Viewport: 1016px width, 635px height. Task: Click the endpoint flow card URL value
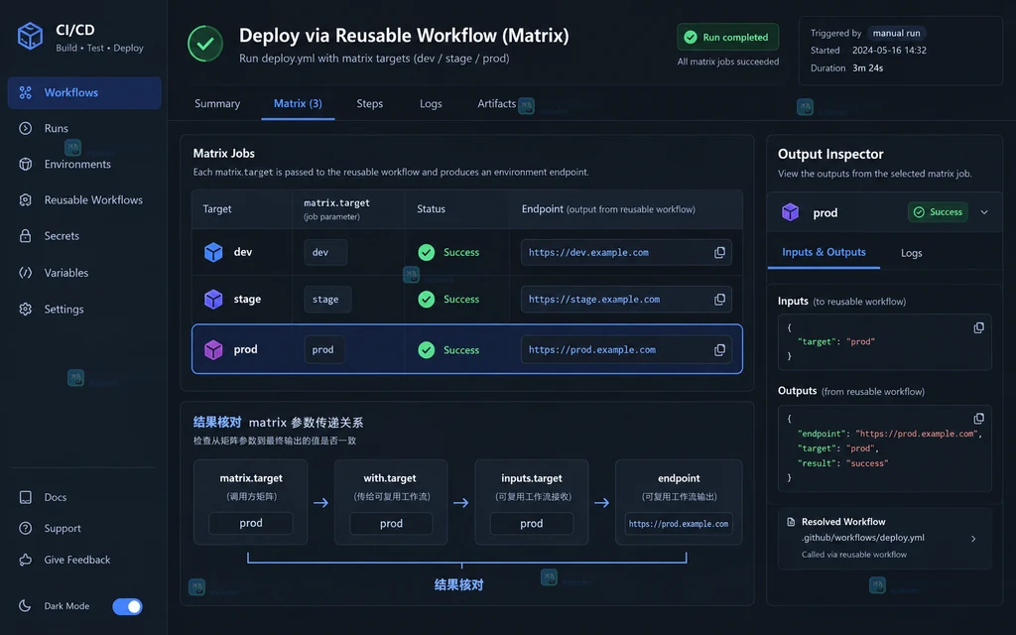[679, 524]
